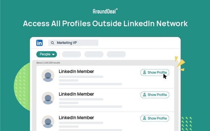Click the person icon in second Show Profile
This screenshot has height=131, width=210.
click(x=144, y=95)
